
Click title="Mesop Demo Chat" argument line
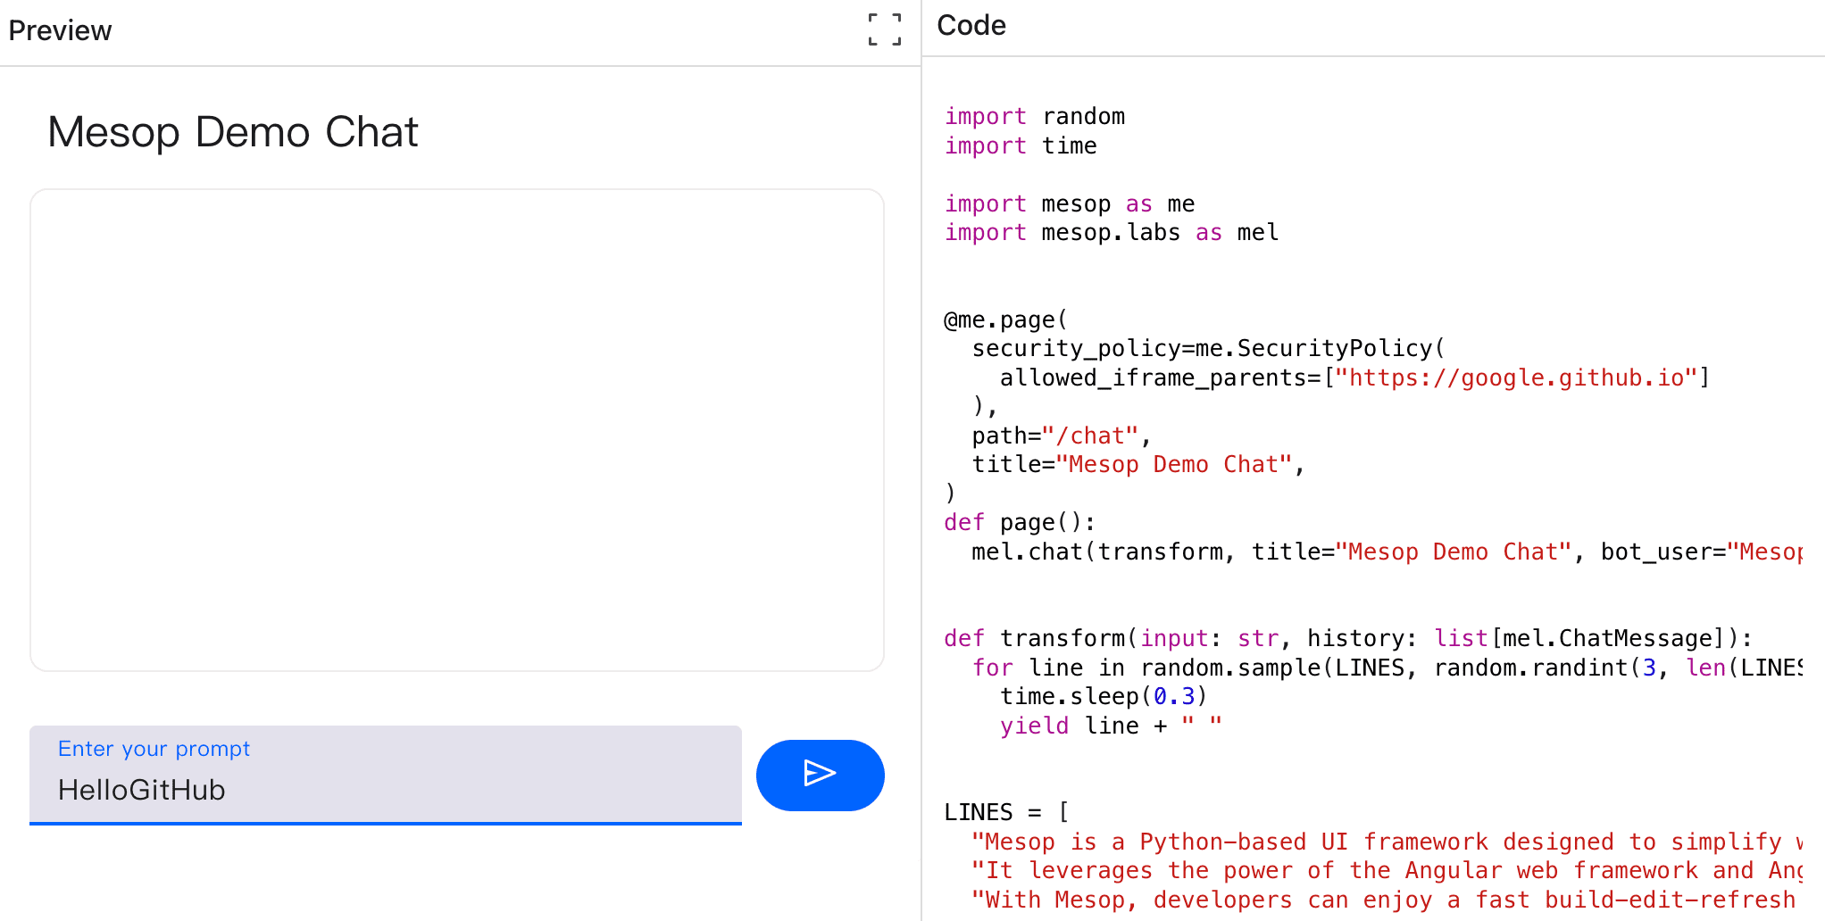pyautogui.click(x=1138, y=464)
